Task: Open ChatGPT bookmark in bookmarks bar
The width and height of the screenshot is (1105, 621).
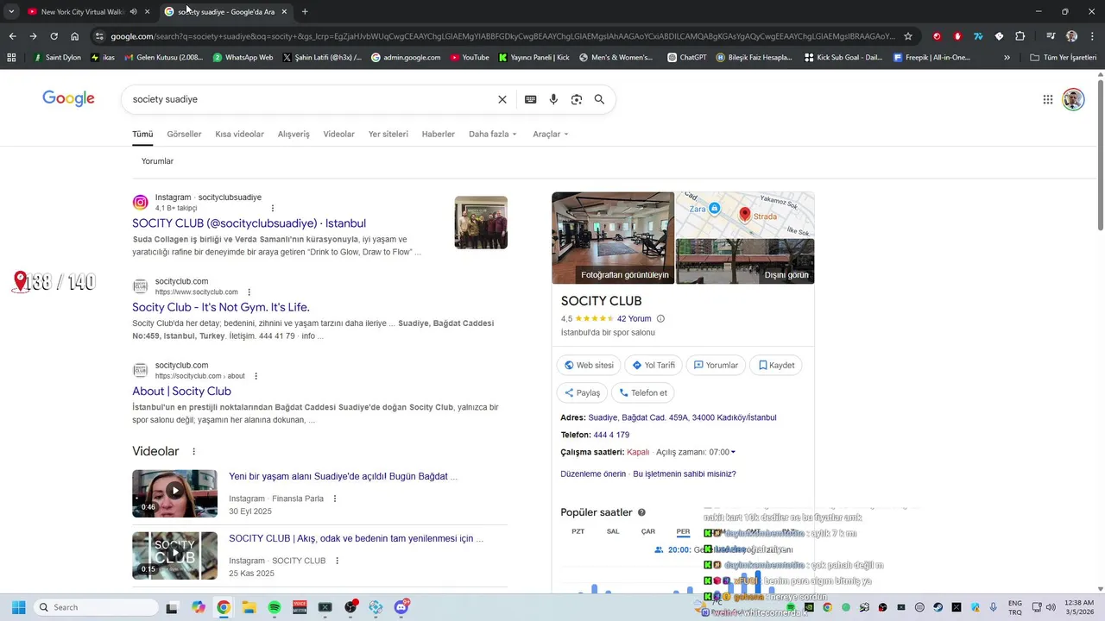Action: pyautogui.click(x=686, y=58)
